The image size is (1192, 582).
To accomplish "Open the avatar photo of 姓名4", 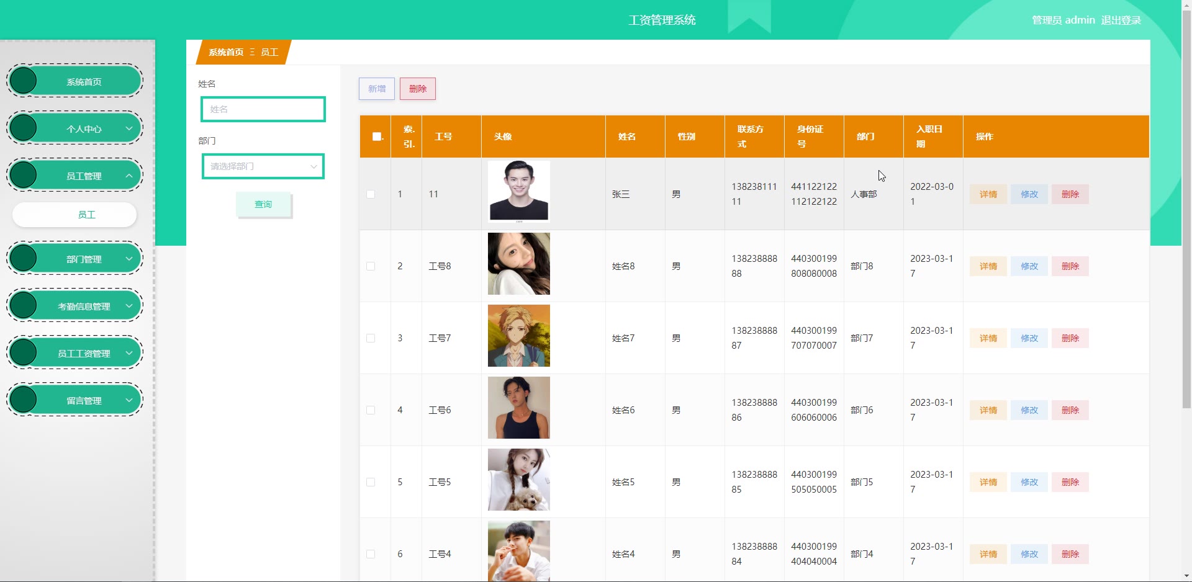I will 519,551.
